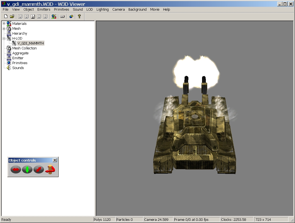Viewport: 295px width, 223px height.
Task: Click the disk icon labeled P
Action: point(39,17)
